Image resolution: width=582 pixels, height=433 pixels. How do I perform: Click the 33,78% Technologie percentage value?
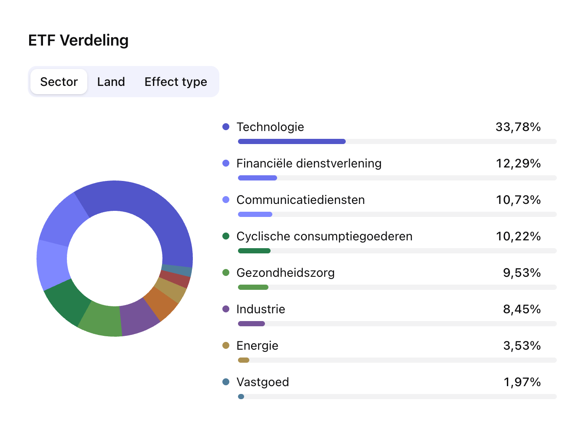[x=518, y=127]
